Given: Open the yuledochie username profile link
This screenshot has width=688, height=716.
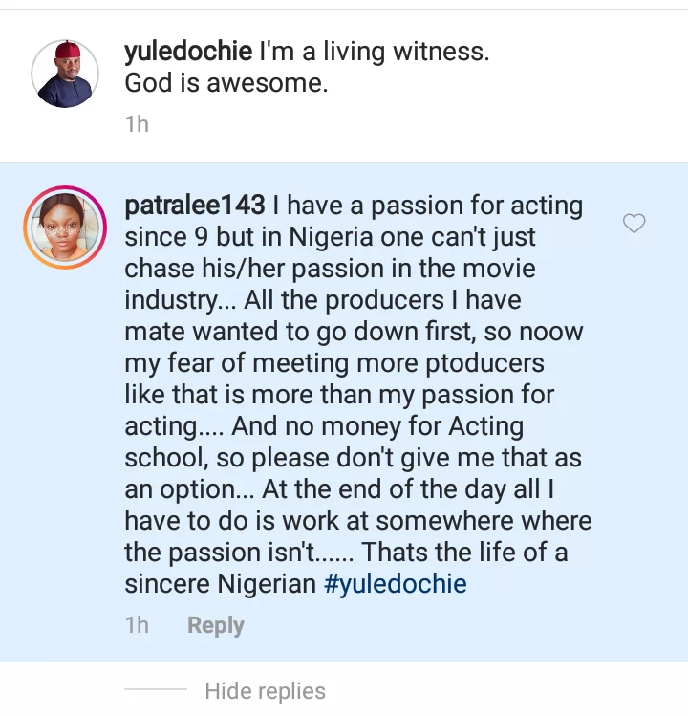Looking at the screenshot, I should [x=187, y=53].
